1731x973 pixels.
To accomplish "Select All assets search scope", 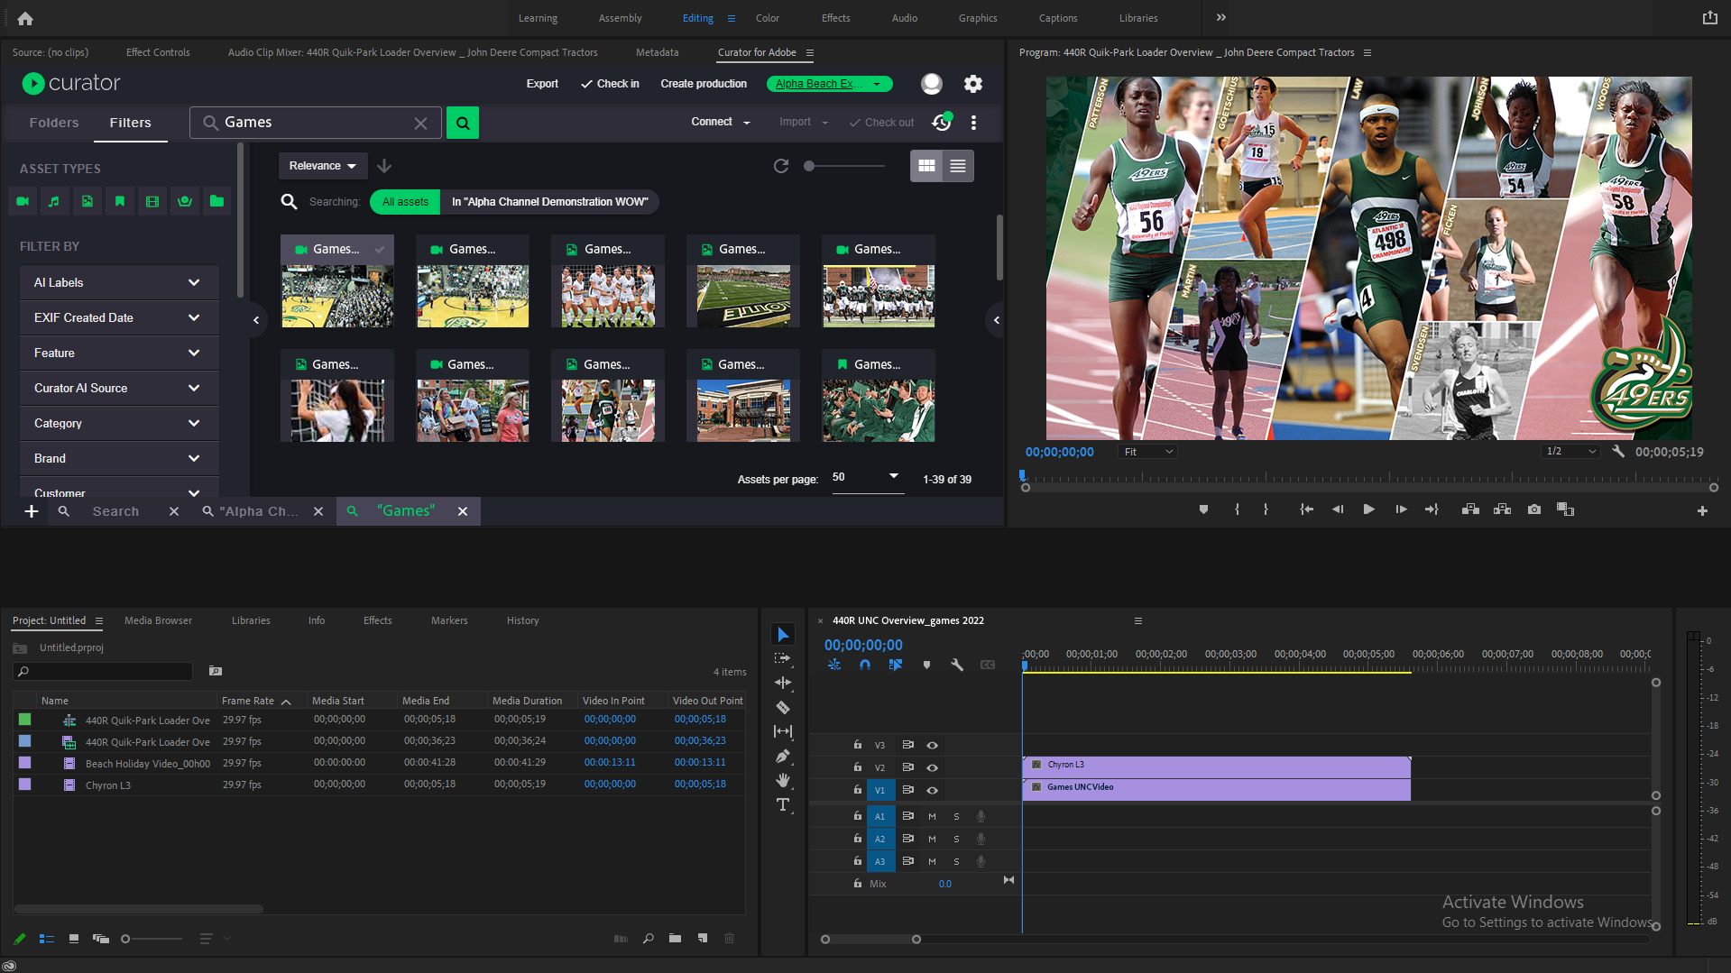I will [x=405, y=202].
